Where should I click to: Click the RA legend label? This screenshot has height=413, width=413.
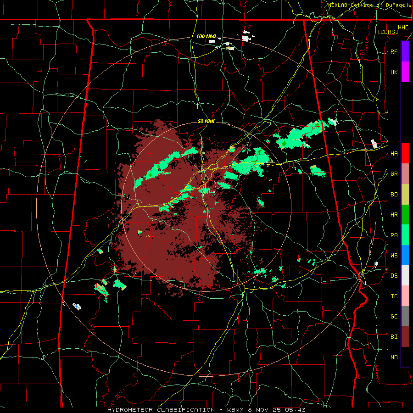coord(394,235)
